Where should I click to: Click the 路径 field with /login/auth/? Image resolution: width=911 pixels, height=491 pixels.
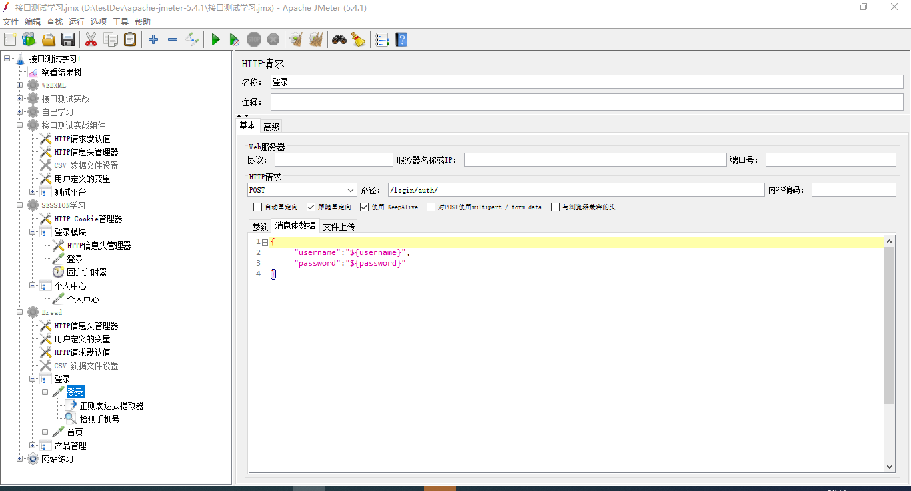tap(576, 190)
